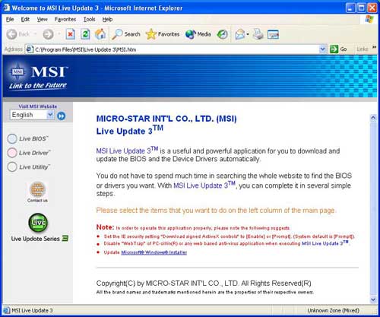The width and height of the screenshot is (380, 317).
Task: Click the Edit page icon beside the printer
Action: tap(273, 34)
